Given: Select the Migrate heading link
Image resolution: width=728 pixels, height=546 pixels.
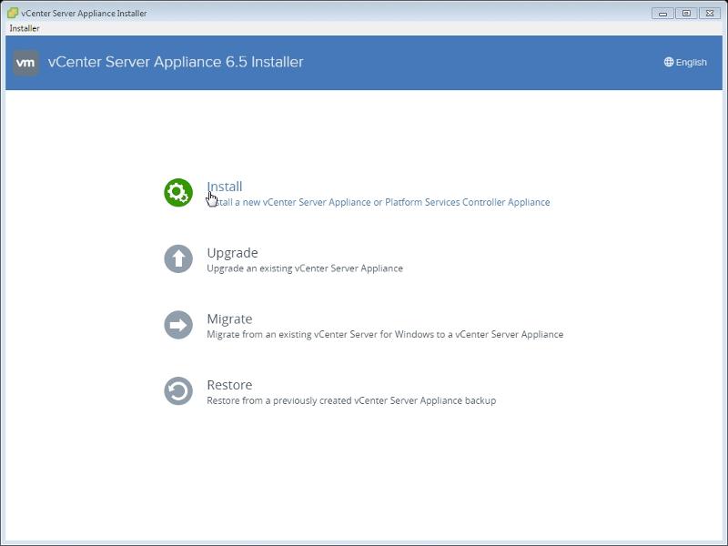Looking at the screenshot, I should pos(229,319).
